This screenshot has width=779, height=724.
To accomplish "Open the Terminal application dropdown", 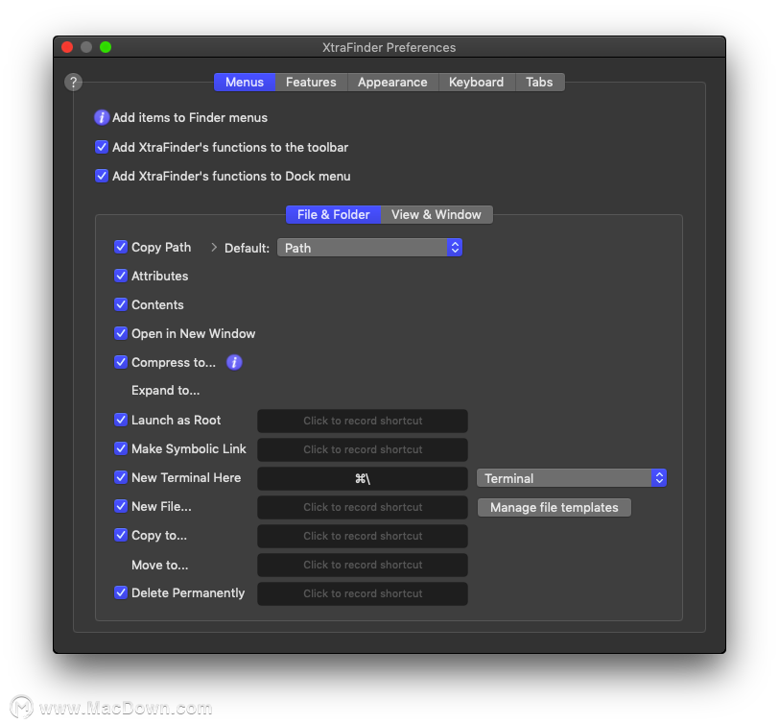I will 572,478.
